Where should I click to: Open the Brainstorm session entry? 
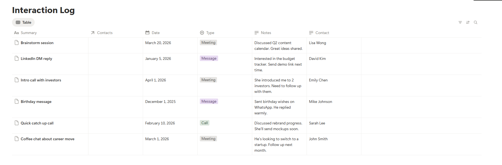(x=37, y=43)
